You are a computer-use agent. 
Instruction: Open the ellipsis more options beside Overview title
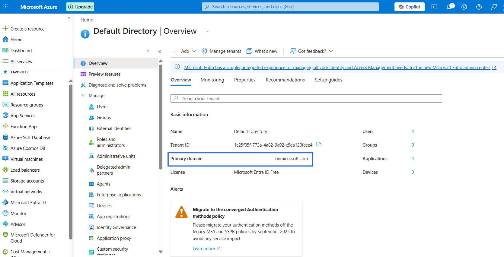[x=208, y=31]
